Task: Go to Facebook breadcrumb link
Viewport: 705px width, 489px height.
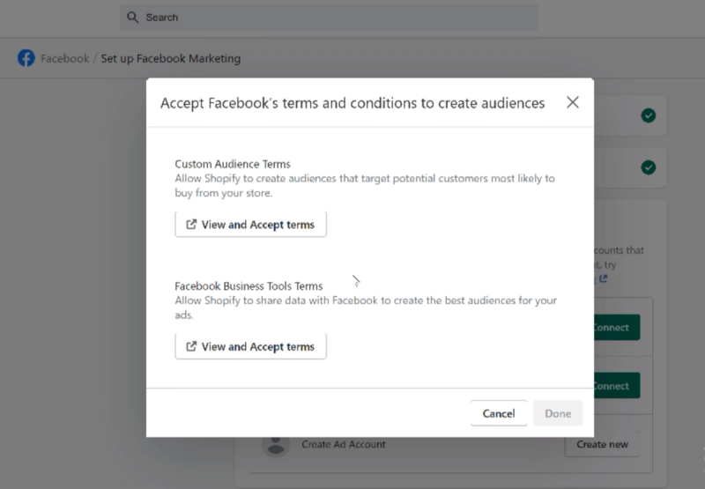Action: [x=64, y=58]
